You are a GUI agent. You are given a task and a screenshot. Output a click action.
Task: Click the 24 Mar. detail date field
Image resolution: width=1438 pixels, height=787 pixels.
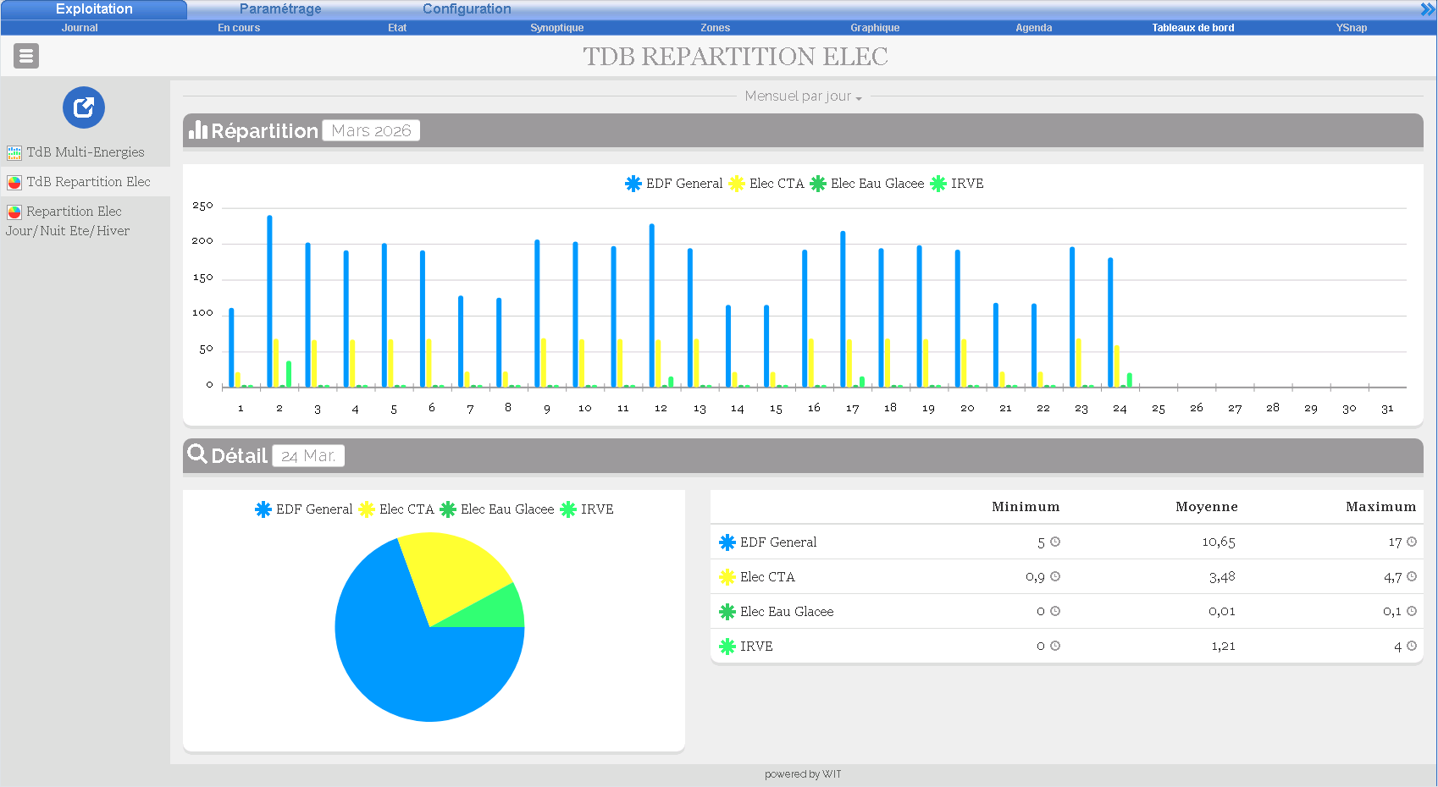(308, 455)
